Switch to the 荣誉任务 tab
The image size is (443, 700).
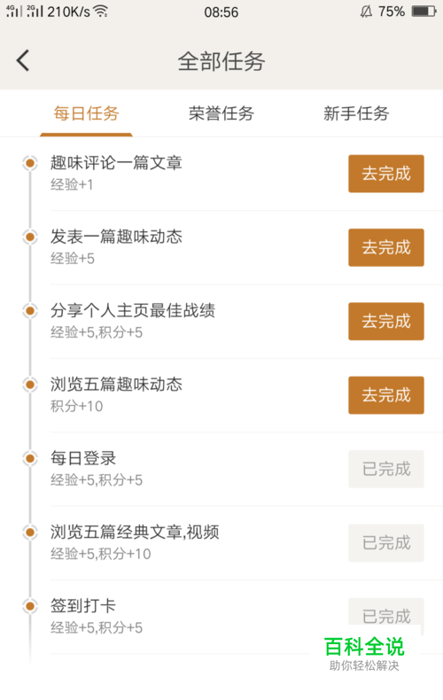coord(221,113)
